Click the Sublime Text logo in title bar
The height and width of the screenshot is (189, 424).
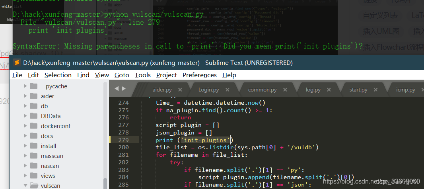[x=18, y=63]
